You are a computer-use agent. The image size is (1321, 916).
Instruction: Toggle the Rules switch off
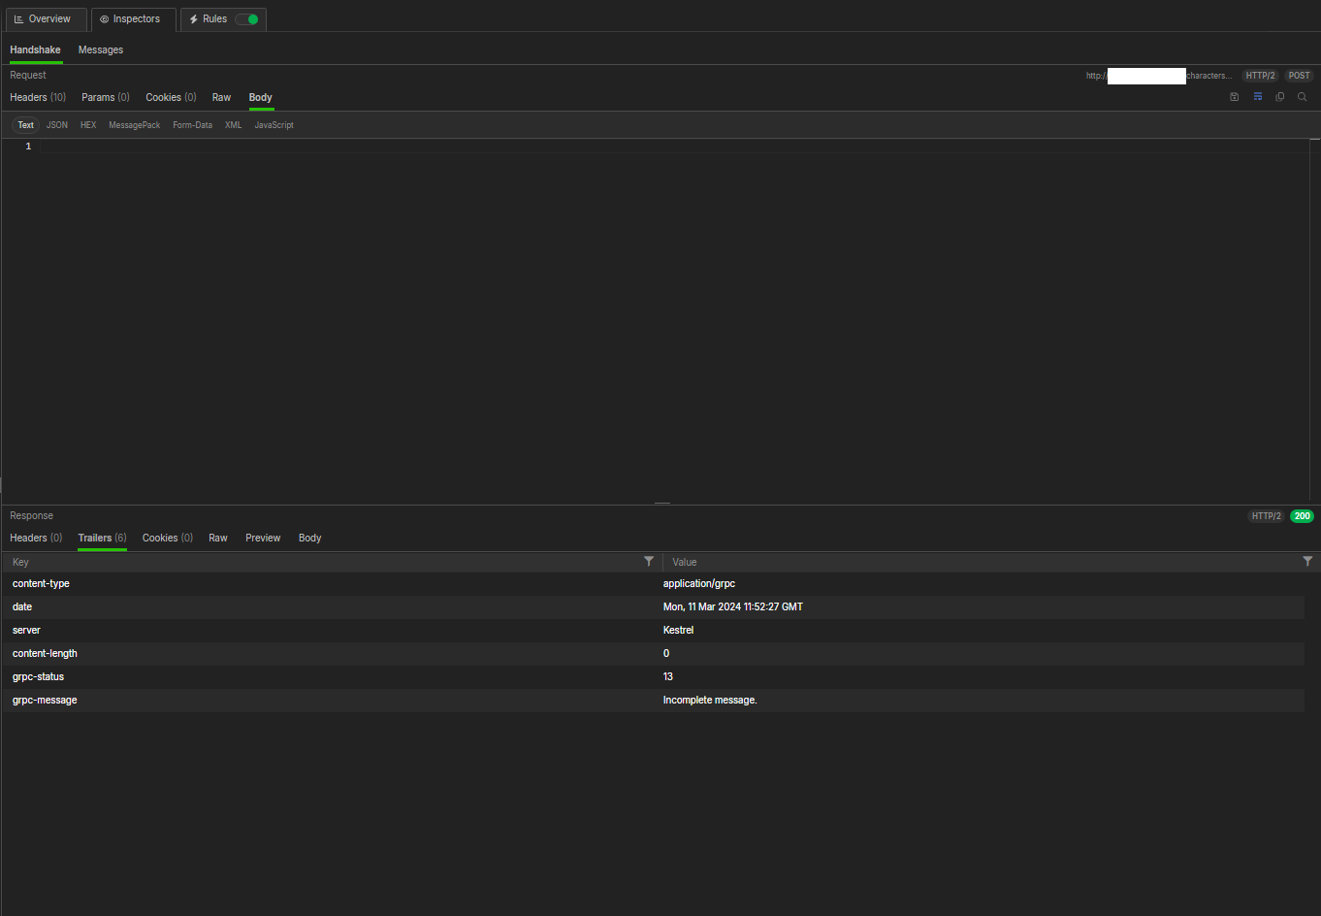[247, 19]
